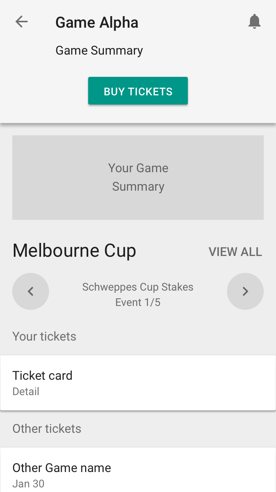Open View All for Melbourne Cup

(x=235, y=252)
